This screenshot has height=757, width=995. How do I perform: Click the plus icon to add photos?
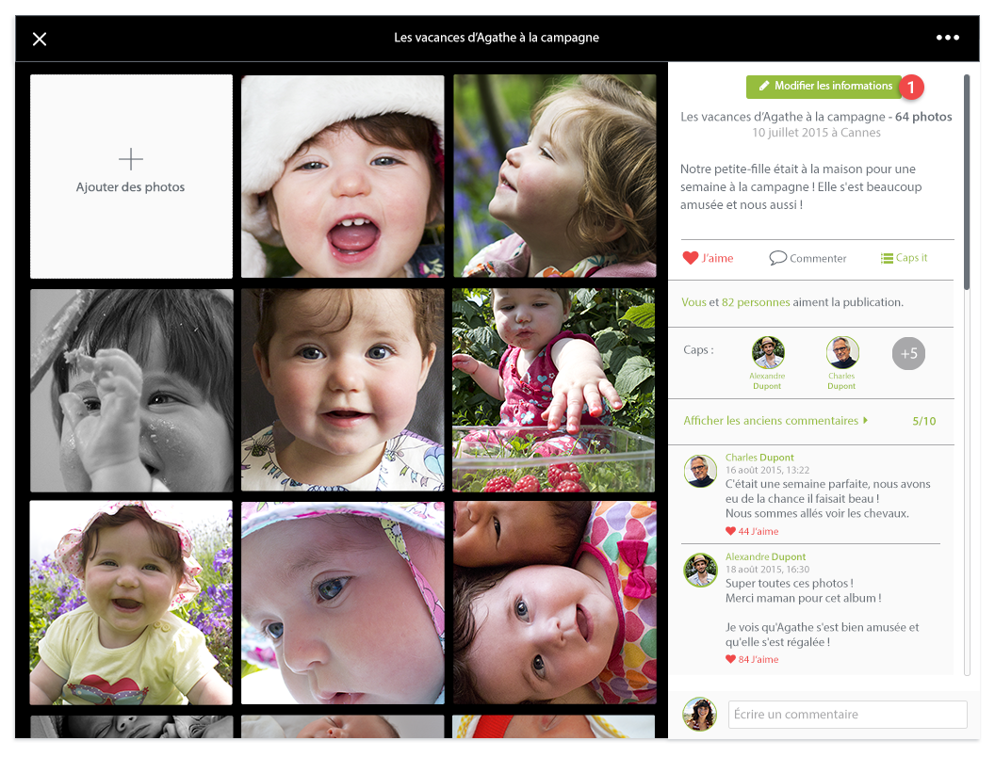pos(131,159)
